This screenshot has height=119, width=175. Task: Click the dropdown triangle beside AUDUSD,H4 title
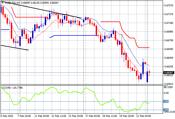(x=2, y=3)
